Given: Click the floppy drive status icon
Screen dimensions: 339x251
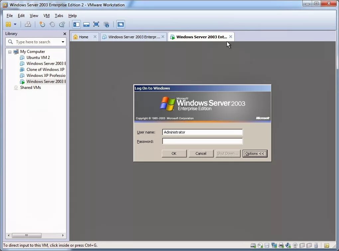Looking at the screenshot, I should [x=267, y=245].
